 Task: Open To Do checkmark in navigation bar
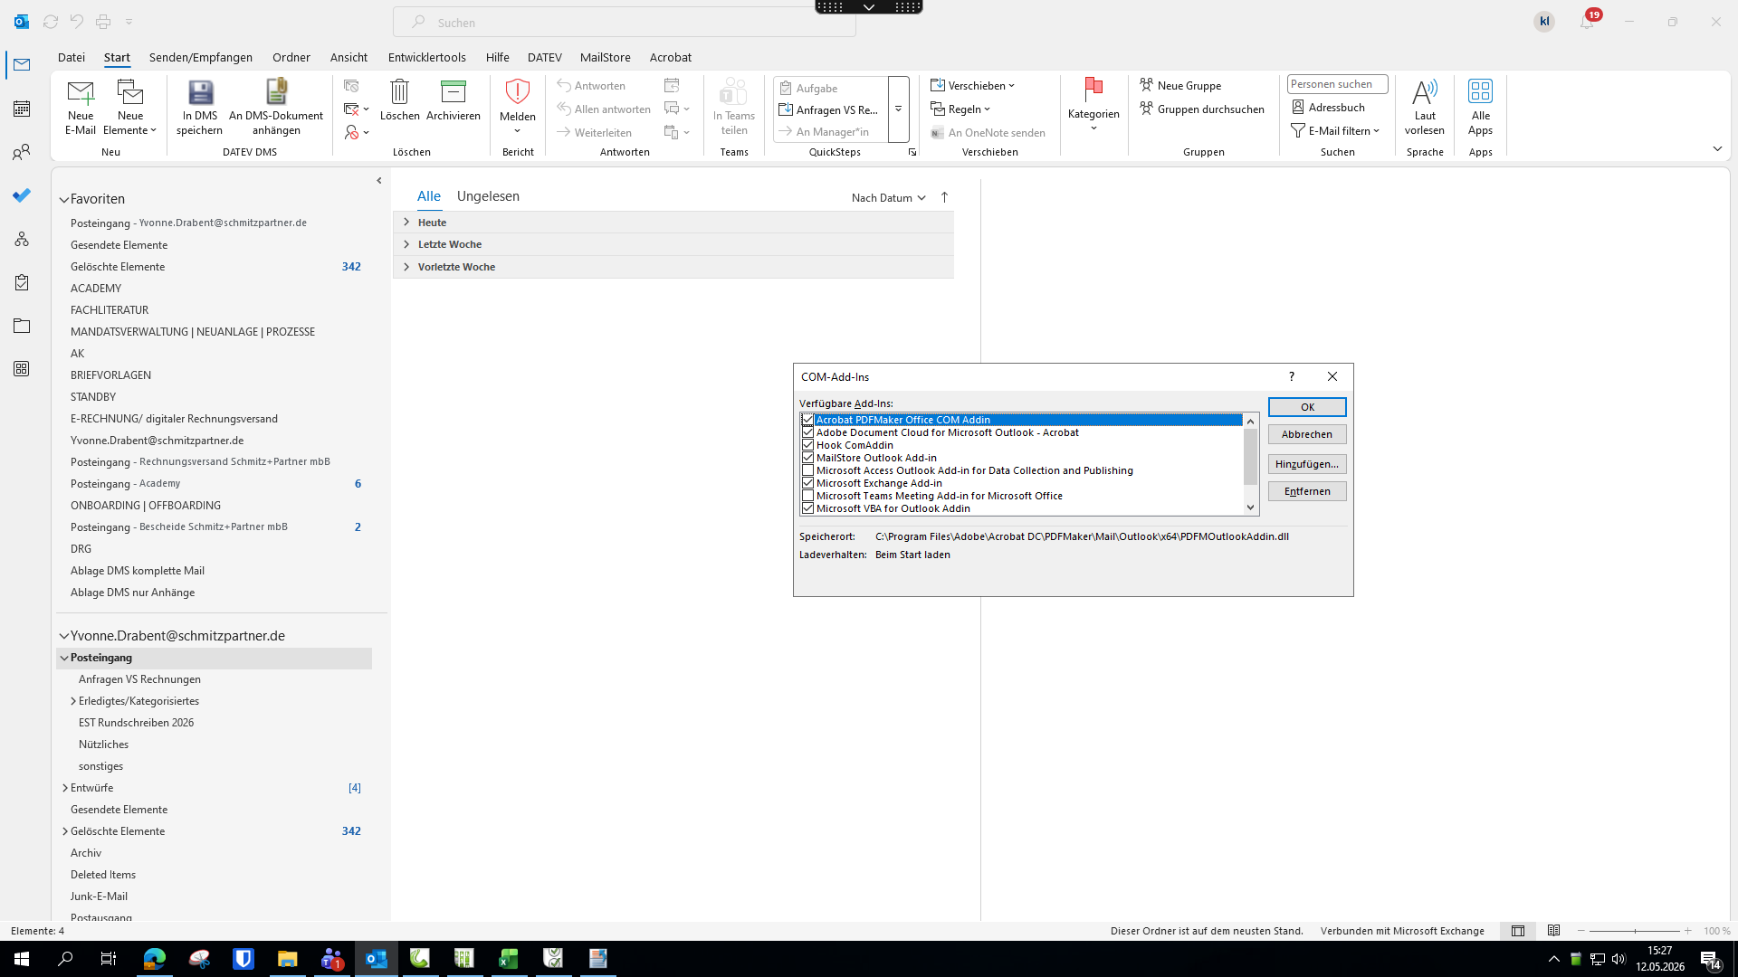[x=22, y=195]
